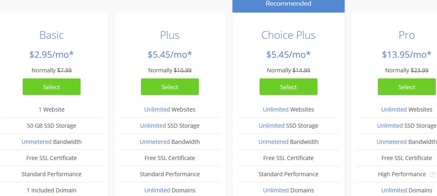Select the Pro hosting plan
The image size is (437, 196).
pyautogui.click(x=407, y=87)
